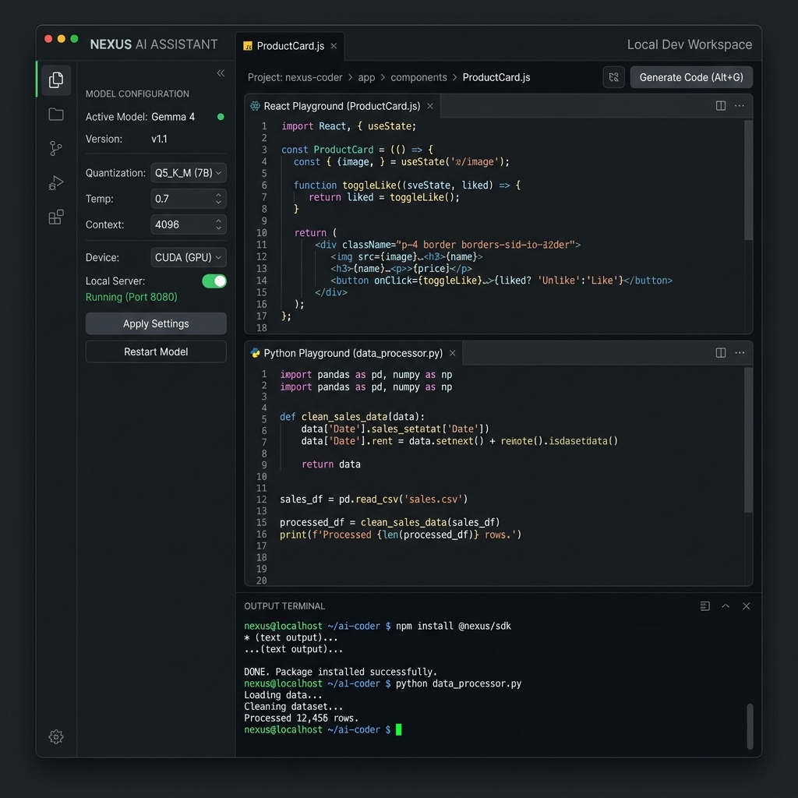Click the Temp value field 0.7

pos(189,199)
